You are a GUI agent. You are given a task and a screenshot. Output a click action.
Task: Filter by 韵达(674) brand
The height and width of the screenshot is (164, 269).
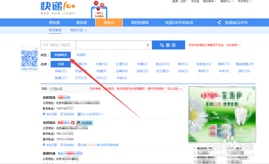pos(163,64)
